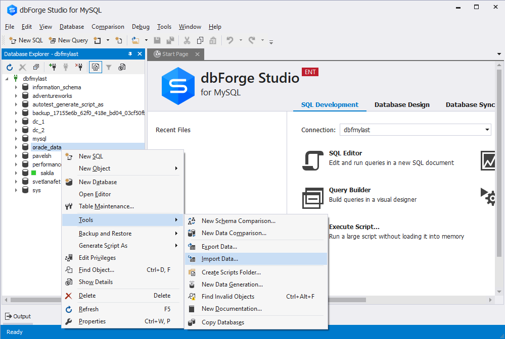Click the New Data Comparison icon
Image resolution: width=505 pixels, height=339 pixels.
point(192,233)
